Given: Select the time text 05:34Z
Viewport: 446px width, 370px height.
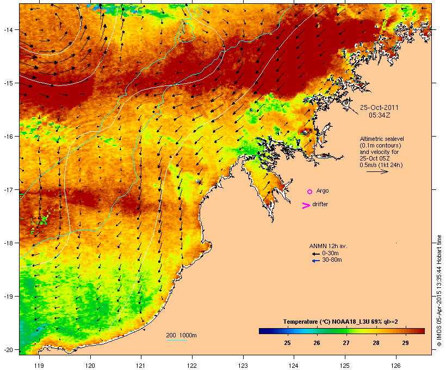Looking at the screenshot, I should tap(380, 115).
